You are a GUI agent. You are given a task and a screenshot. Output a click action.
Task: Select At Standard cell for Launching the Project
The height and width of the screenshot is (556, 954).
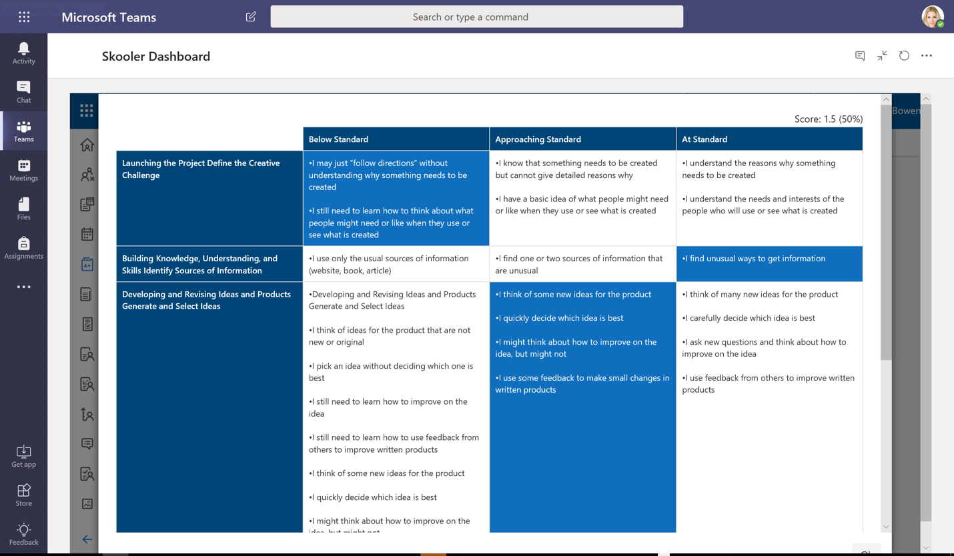770,198
